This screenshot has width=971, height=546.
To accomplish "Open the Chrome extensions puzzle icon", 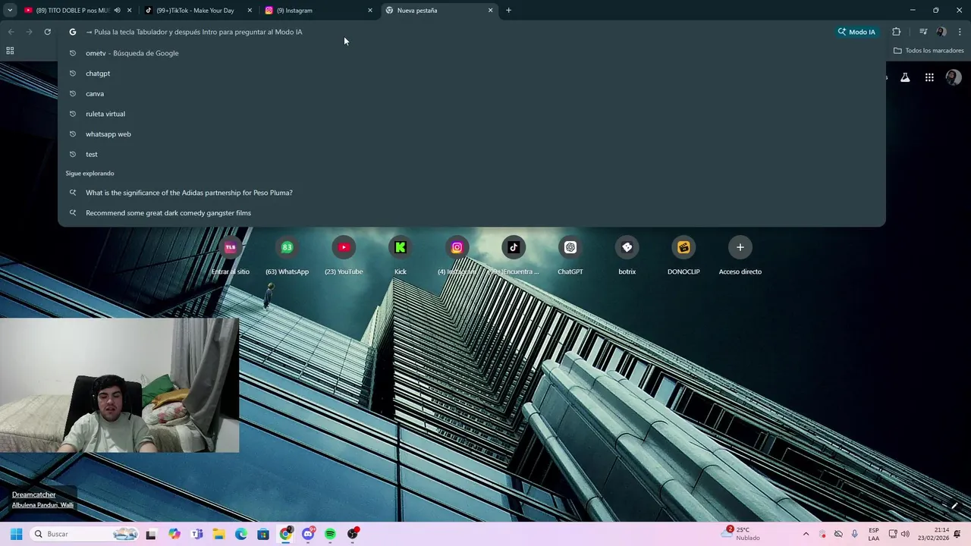I will point(897,32).
